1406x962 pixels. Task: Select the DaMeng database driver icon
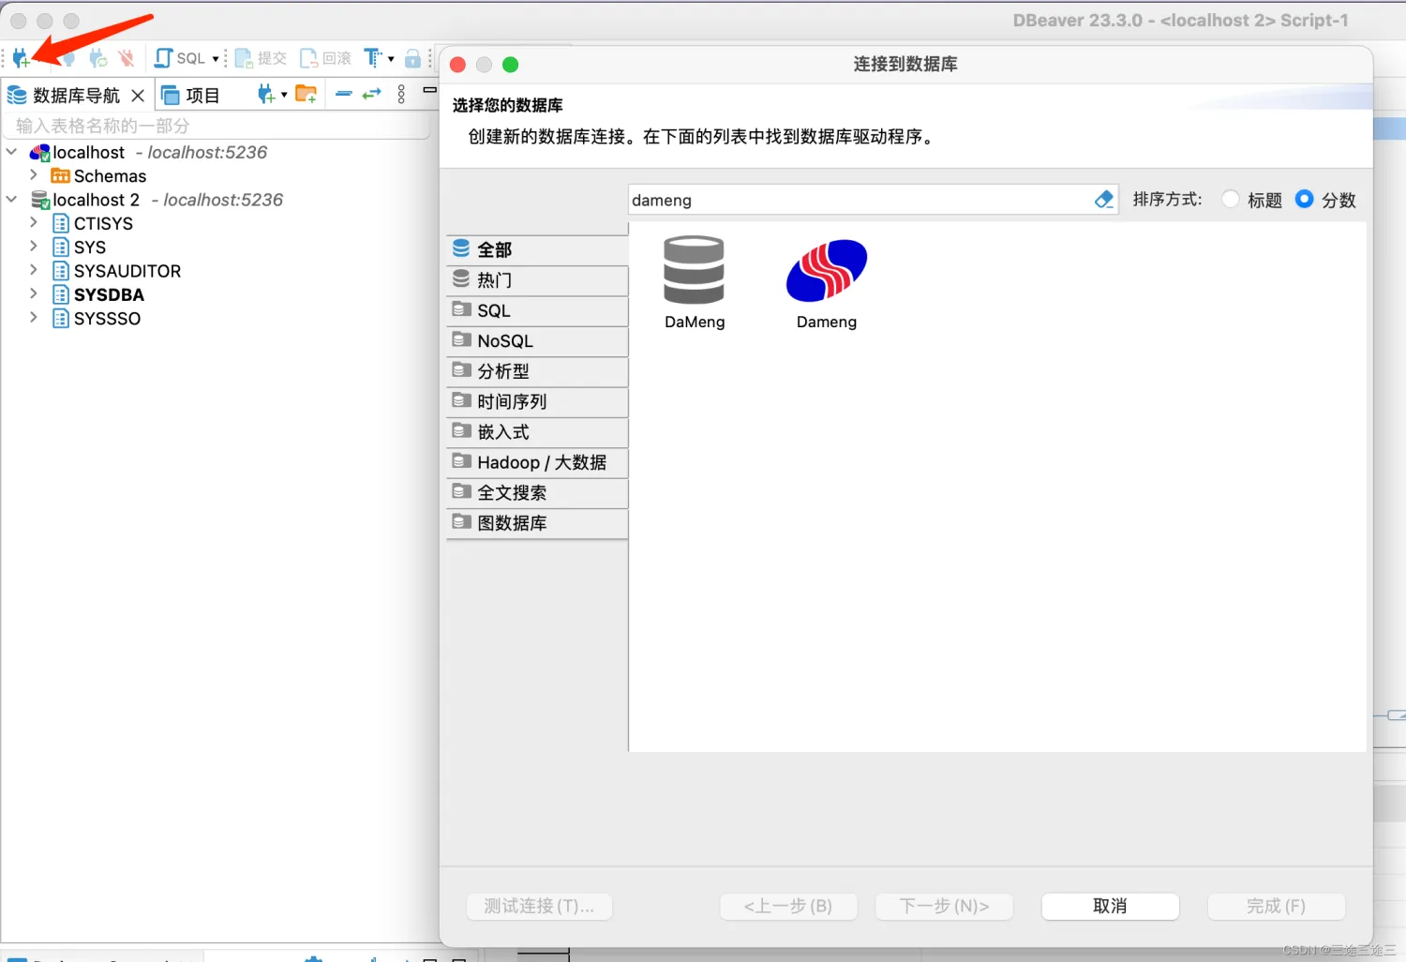(694, 272)
